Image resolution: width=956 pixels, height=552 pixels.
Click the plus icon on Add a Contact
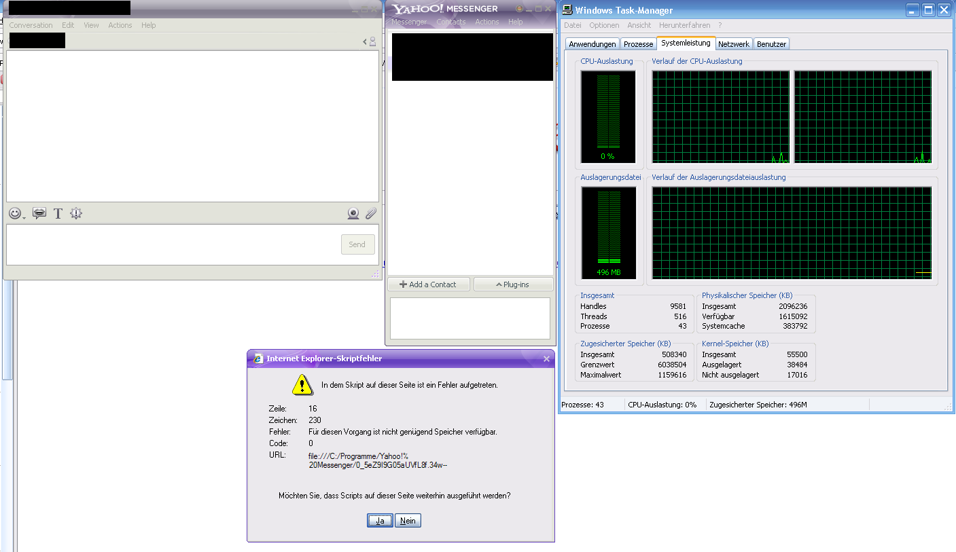click(403, 284)
